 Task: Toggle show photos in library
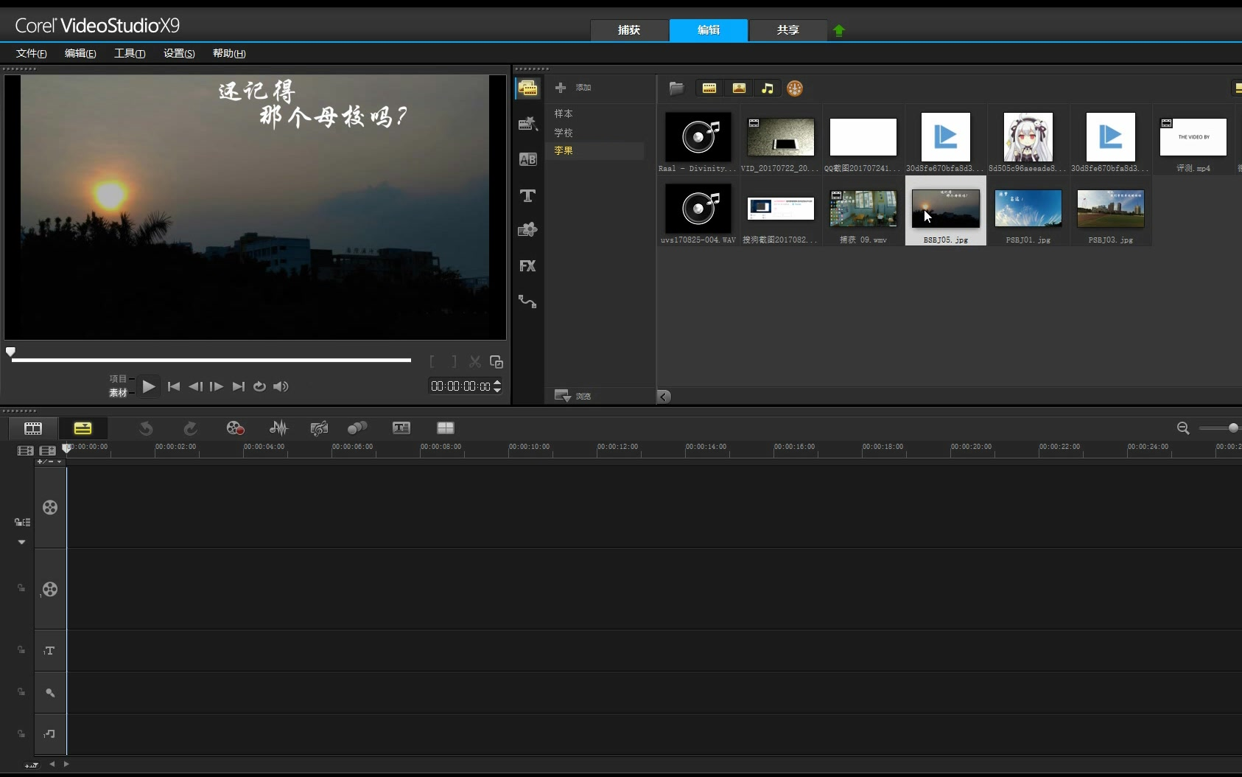click(739, 88)
